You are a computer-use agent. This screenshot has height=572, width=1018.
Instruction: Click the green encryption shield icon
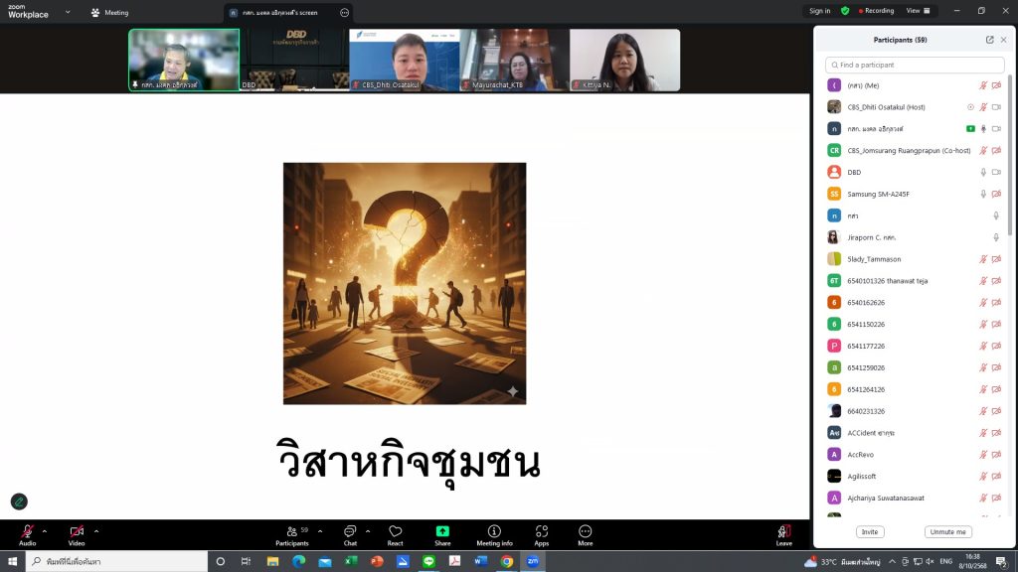pos(845,11)
